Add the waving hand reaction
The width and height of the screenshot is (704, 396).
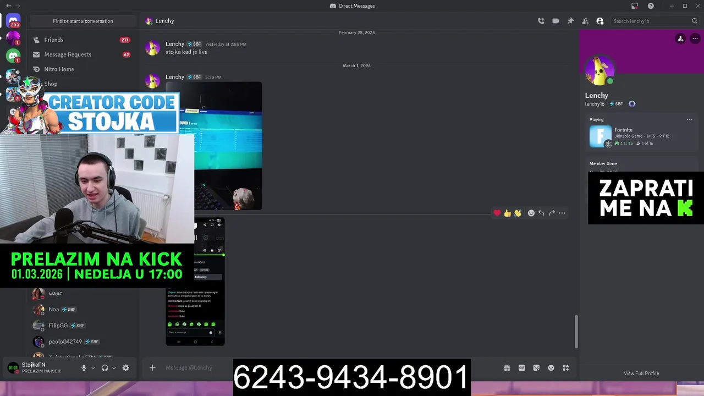518,213
